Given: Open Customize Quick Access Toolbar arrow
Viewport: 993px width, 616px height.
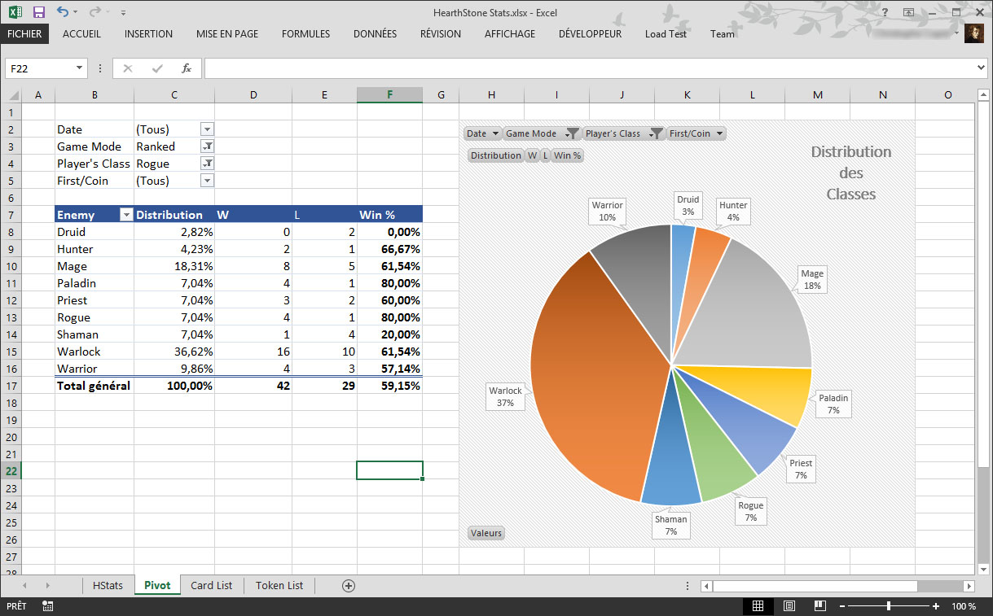Looking at the screenshot, I should (123, 13).
